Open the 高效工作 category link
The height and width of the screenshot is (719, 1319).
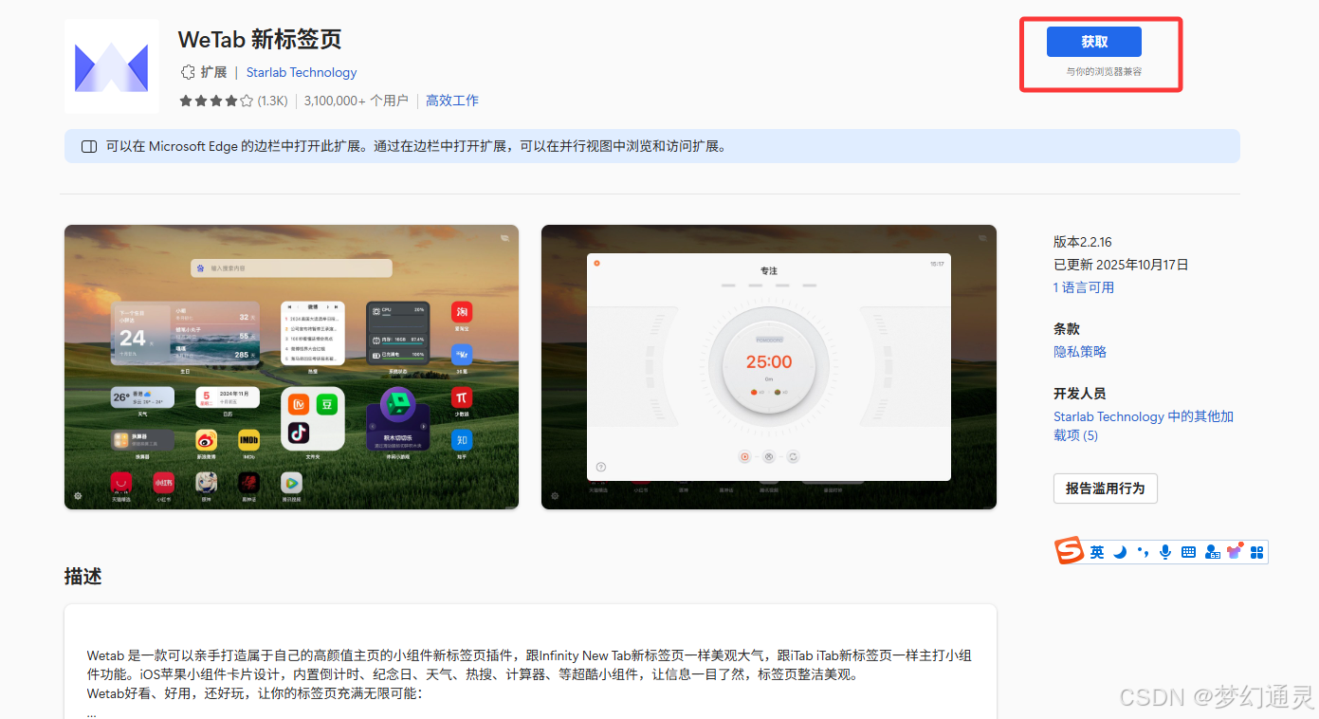click(x=452, y=101)
